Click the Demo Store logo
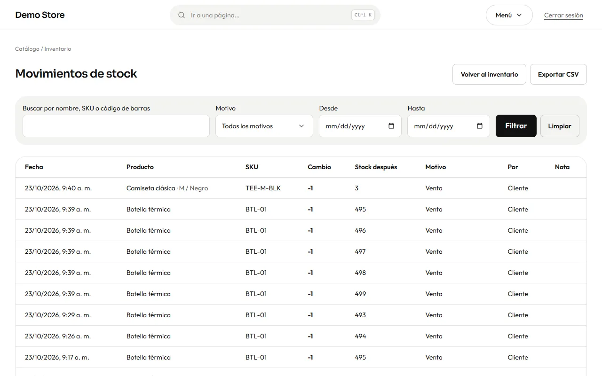The width and height of the screenshot is (602, 376). tap(40, 15)
